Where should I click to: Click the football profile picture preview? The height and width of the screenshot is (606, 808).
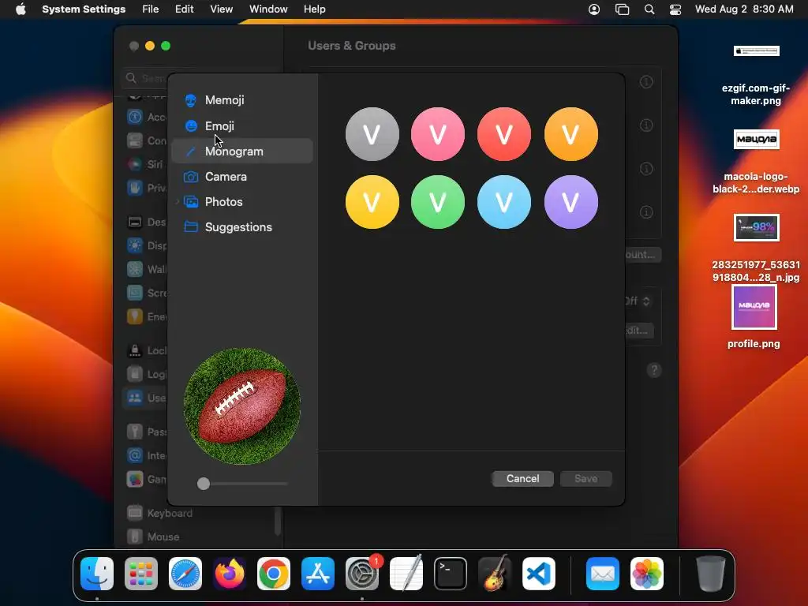pyautogui.click(x=242, y=406)
